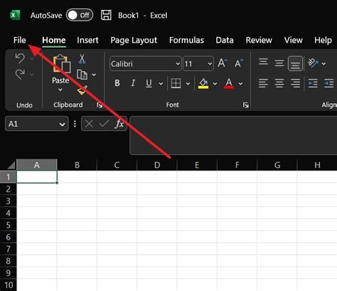
Task: Click the Cut scissors icon
Action: click(82, 58)
